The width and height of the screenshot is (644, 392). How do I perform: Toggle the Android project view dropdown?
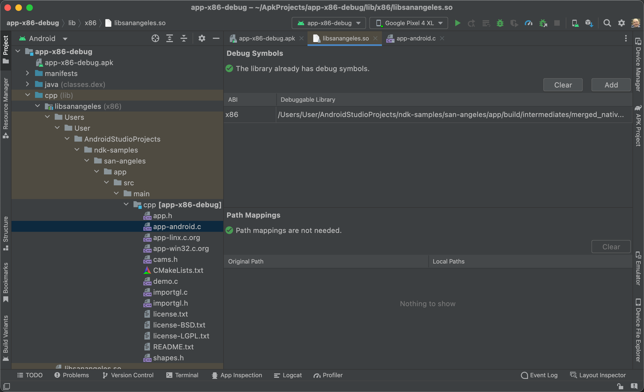[x=44, y=38]
